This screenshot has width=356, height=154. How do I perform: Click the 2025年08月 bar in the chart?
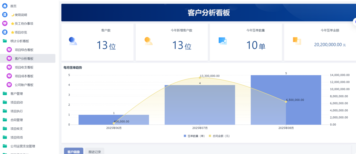point(286,100)
